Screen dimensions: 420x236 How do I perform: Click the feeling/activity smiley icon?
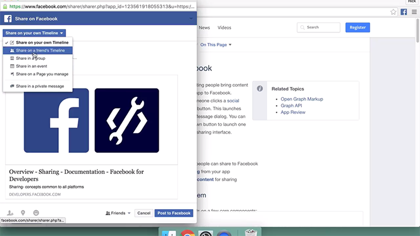coord(36,213)
